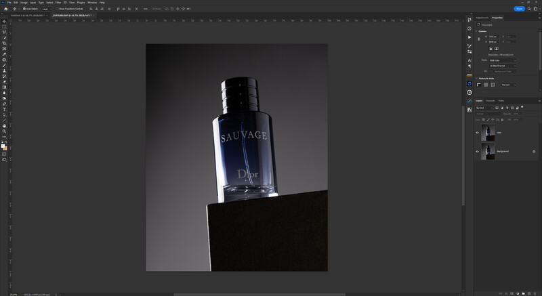Toggle Quick Mask mode
Image resolution: width=542 pixels, height=296 pixels.
tap(4, 154)
